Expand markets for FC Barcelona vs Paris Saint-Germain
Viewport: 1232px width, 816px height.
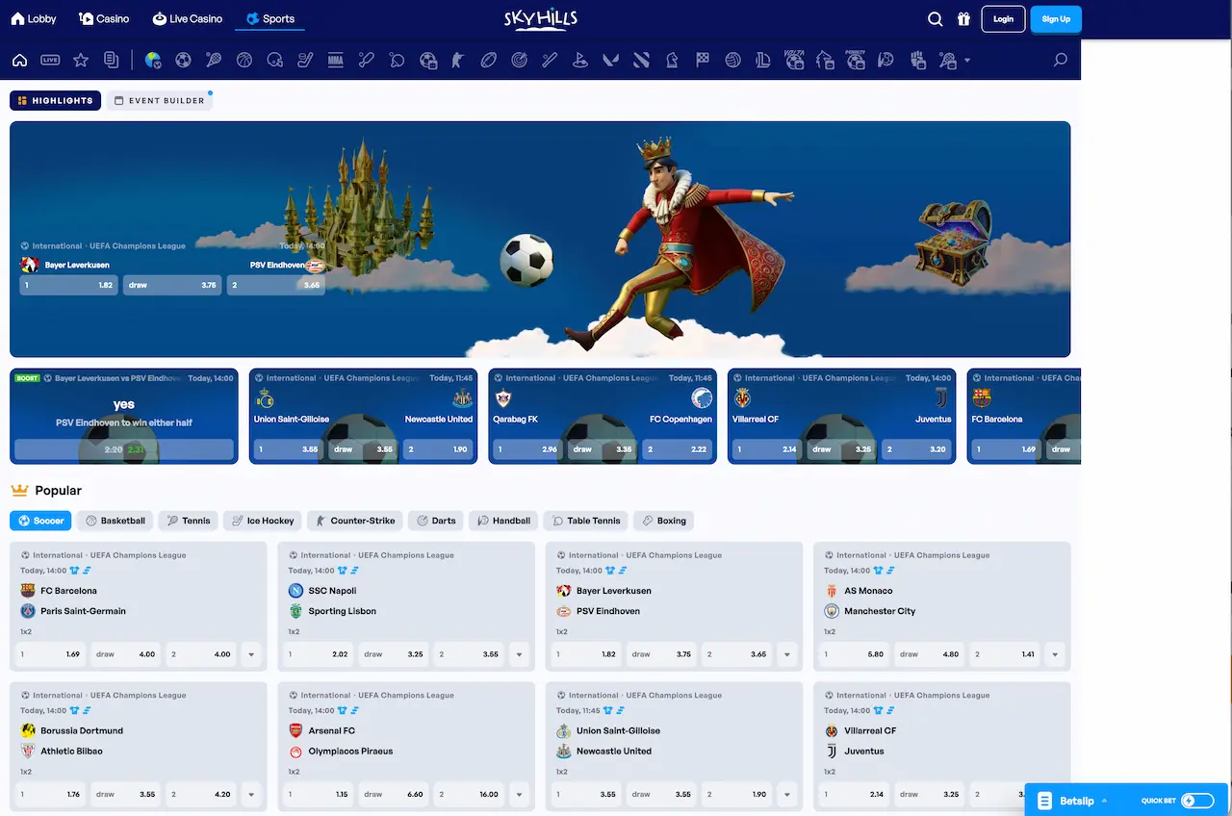tap(251, 654)
